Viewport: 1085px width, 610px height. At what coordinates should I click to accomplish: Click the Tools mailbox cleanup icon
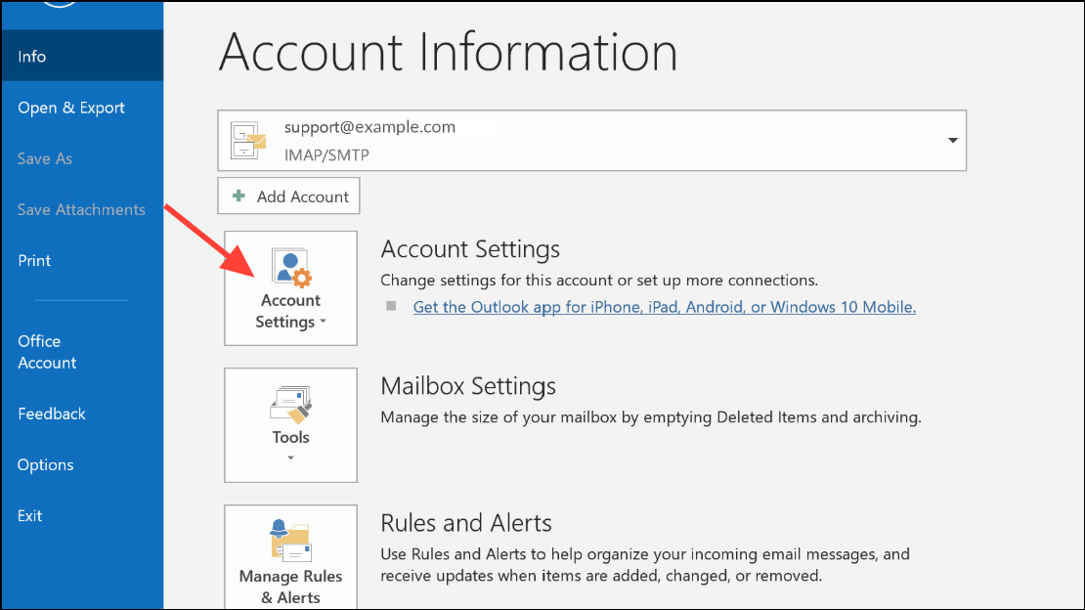click(x=290, y=405)
